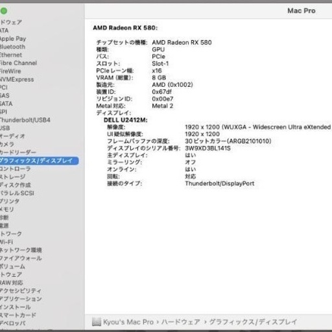This screenshot has width=332, height=332.
Task: Select インストール in sidebar
Action: pyautogui.click(x=16, y=307)
